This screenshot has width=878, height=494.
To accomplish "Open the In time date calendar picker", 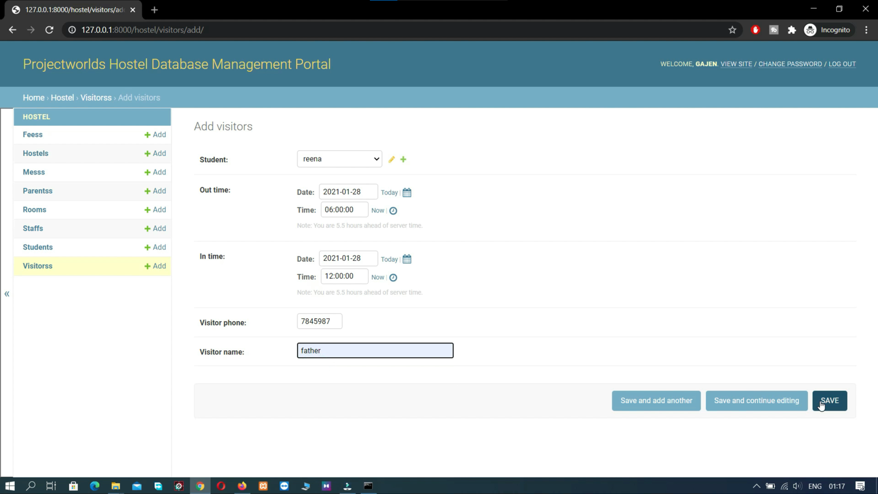I will tap(407, 259).
